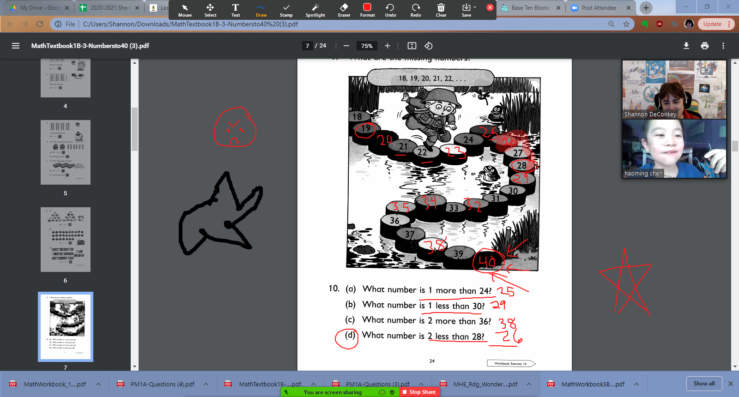The width and height of the screenshot is (739, 397).
Task: Click Shannon DeConkey video tile
Action: [674, 90]
